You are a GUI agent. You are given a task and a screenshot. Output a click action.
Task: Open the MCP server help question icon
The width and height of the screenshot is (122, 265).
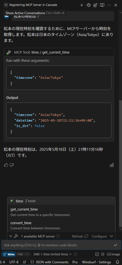[x=58, y=236]
